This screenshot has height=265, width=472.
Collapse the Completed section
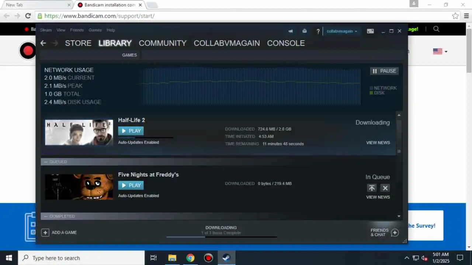point(46,216)
